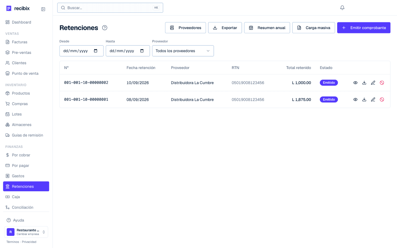This screenshot has height=248, width=397.
Task: Click date 08/09/2026
Action: point(138,100)
